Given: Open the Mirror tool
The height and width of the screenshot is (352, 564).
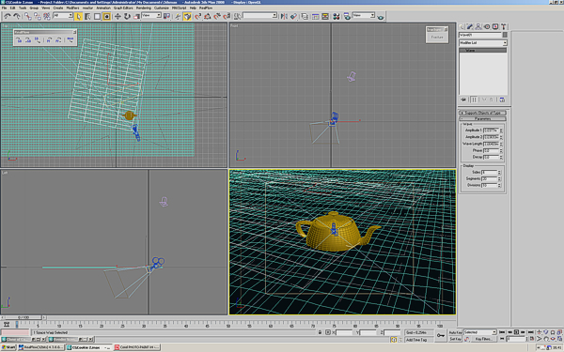Looking at the screenshot, I should coord(284,16).
